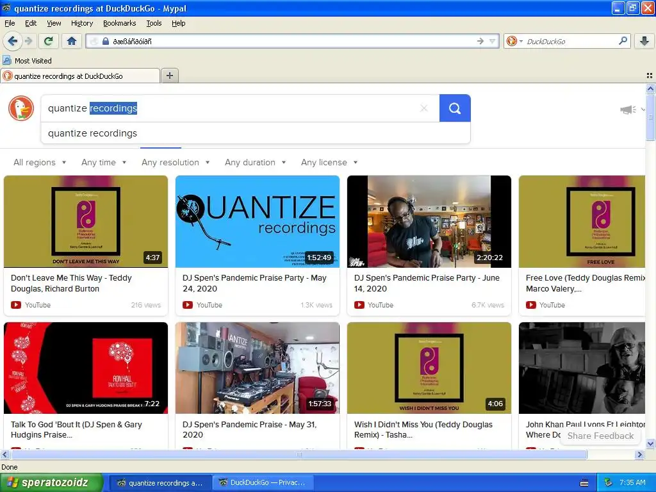Switch to the 'DuckDuckGo — Privac...' taskbar window

coord(263,482)
